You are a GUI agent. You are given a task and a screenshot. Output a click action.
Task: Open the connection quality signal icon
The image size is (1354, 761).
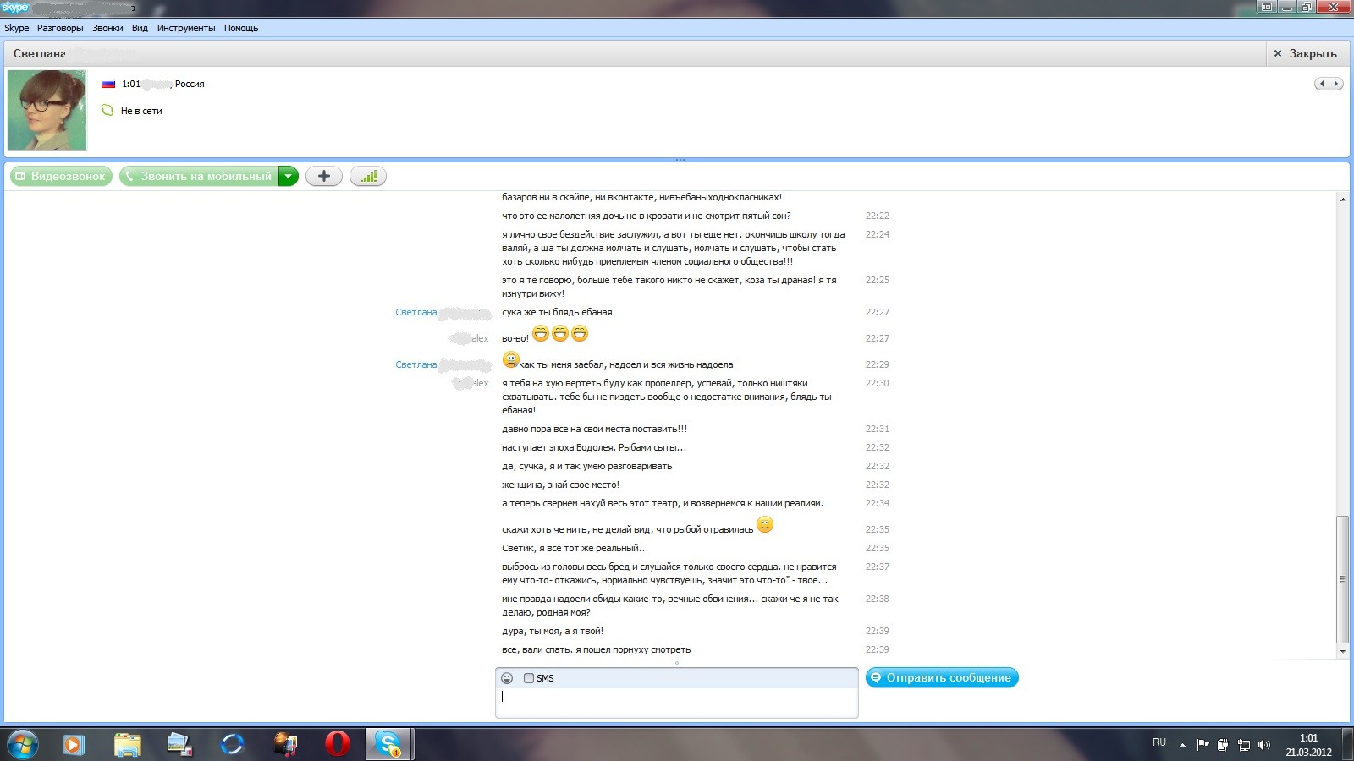pos(368,177)
